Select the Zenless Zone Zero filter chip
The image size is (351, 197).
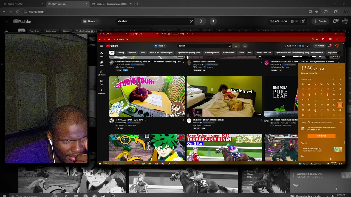pyautogui.click(x=264, y=53)
